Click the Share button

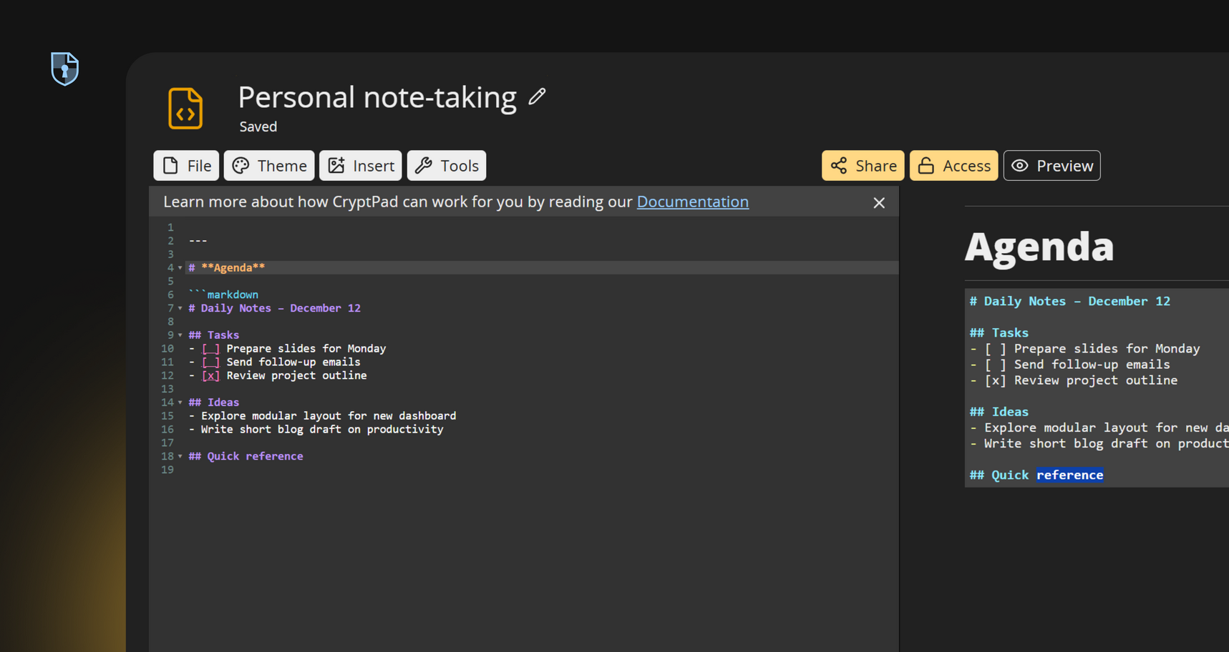tap(863, 166)
